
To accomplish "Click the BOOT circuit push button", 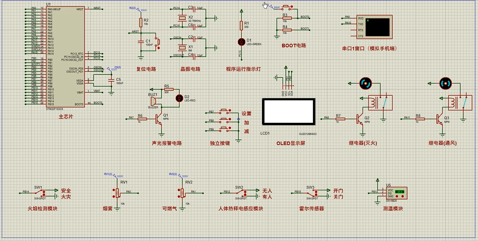I will coord(287,7).
